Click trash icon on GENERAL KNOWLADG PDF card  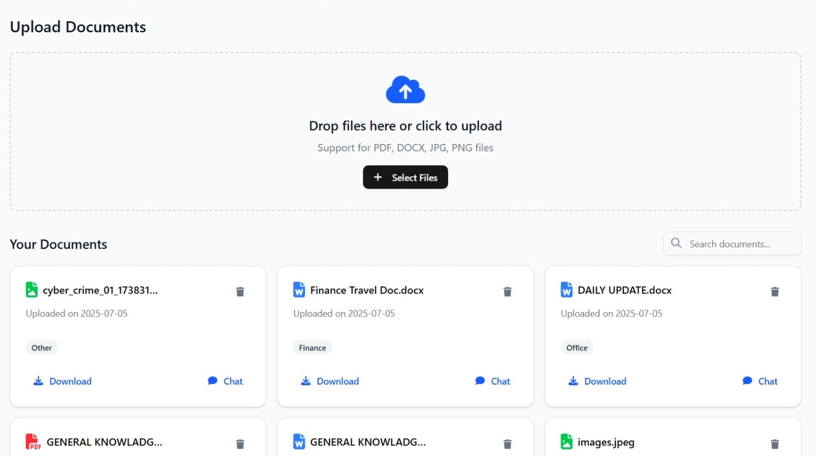(240, 444)
